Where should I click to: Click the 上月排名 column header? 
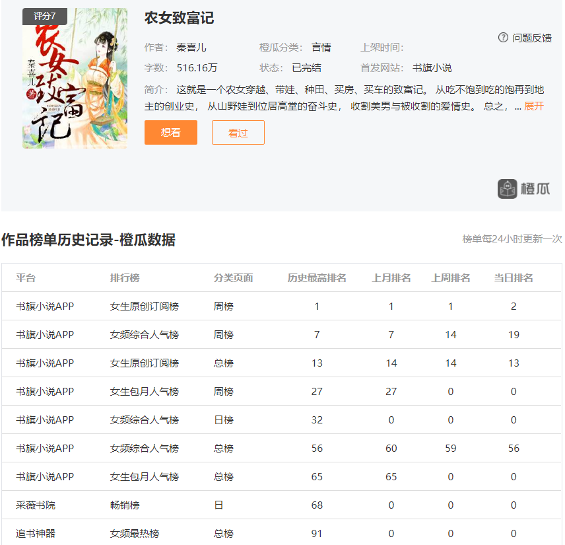pos(391,277)
